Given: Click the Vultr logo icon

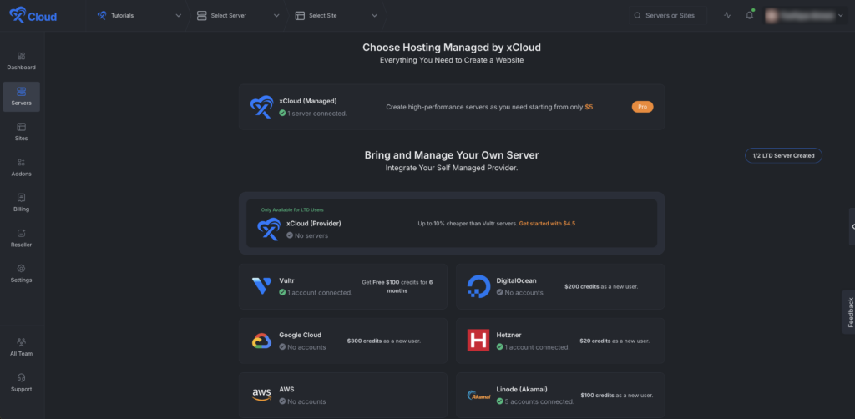Looking at the screenshot, I should click(x=261, y=286).
